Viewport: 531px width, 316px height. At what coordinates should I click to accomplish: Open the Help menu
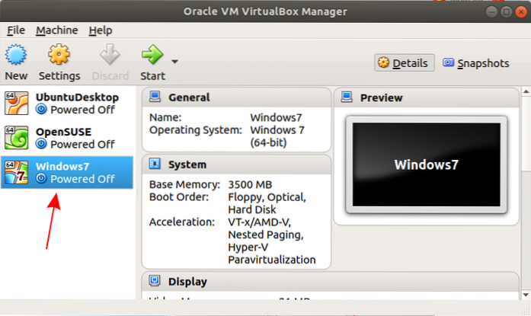pyautogui.click(x=100, y=30)
